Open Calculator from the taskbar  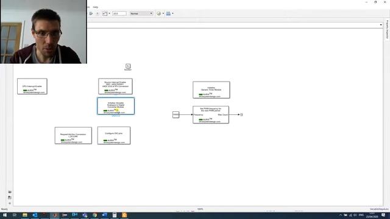click(115, 215)
